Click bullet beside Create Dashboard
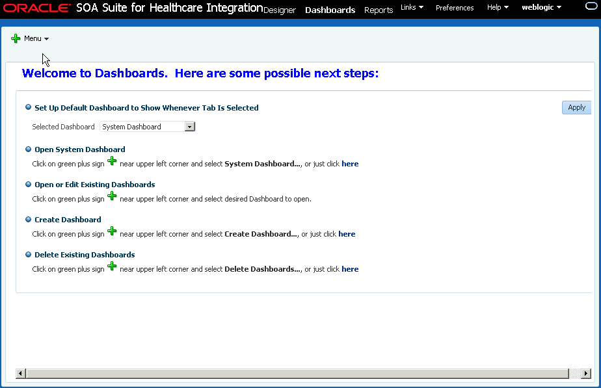 29,219
